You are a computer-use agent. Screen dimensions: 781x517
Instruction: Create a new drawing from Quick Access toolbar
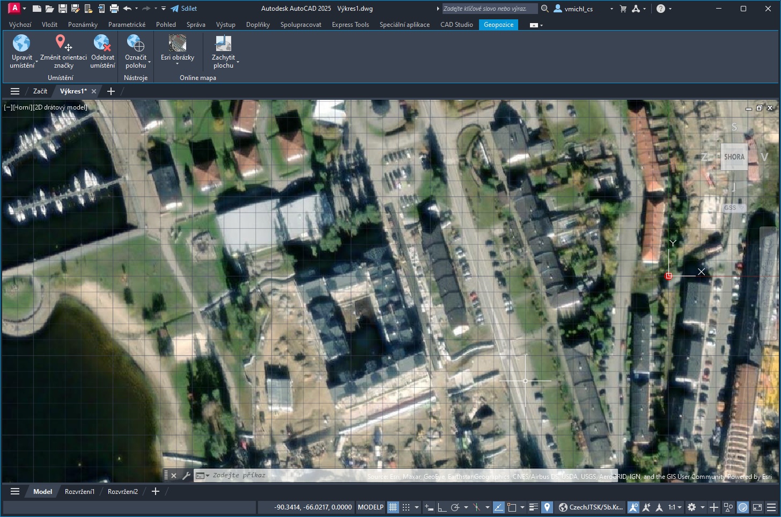(x=37, y=9)
